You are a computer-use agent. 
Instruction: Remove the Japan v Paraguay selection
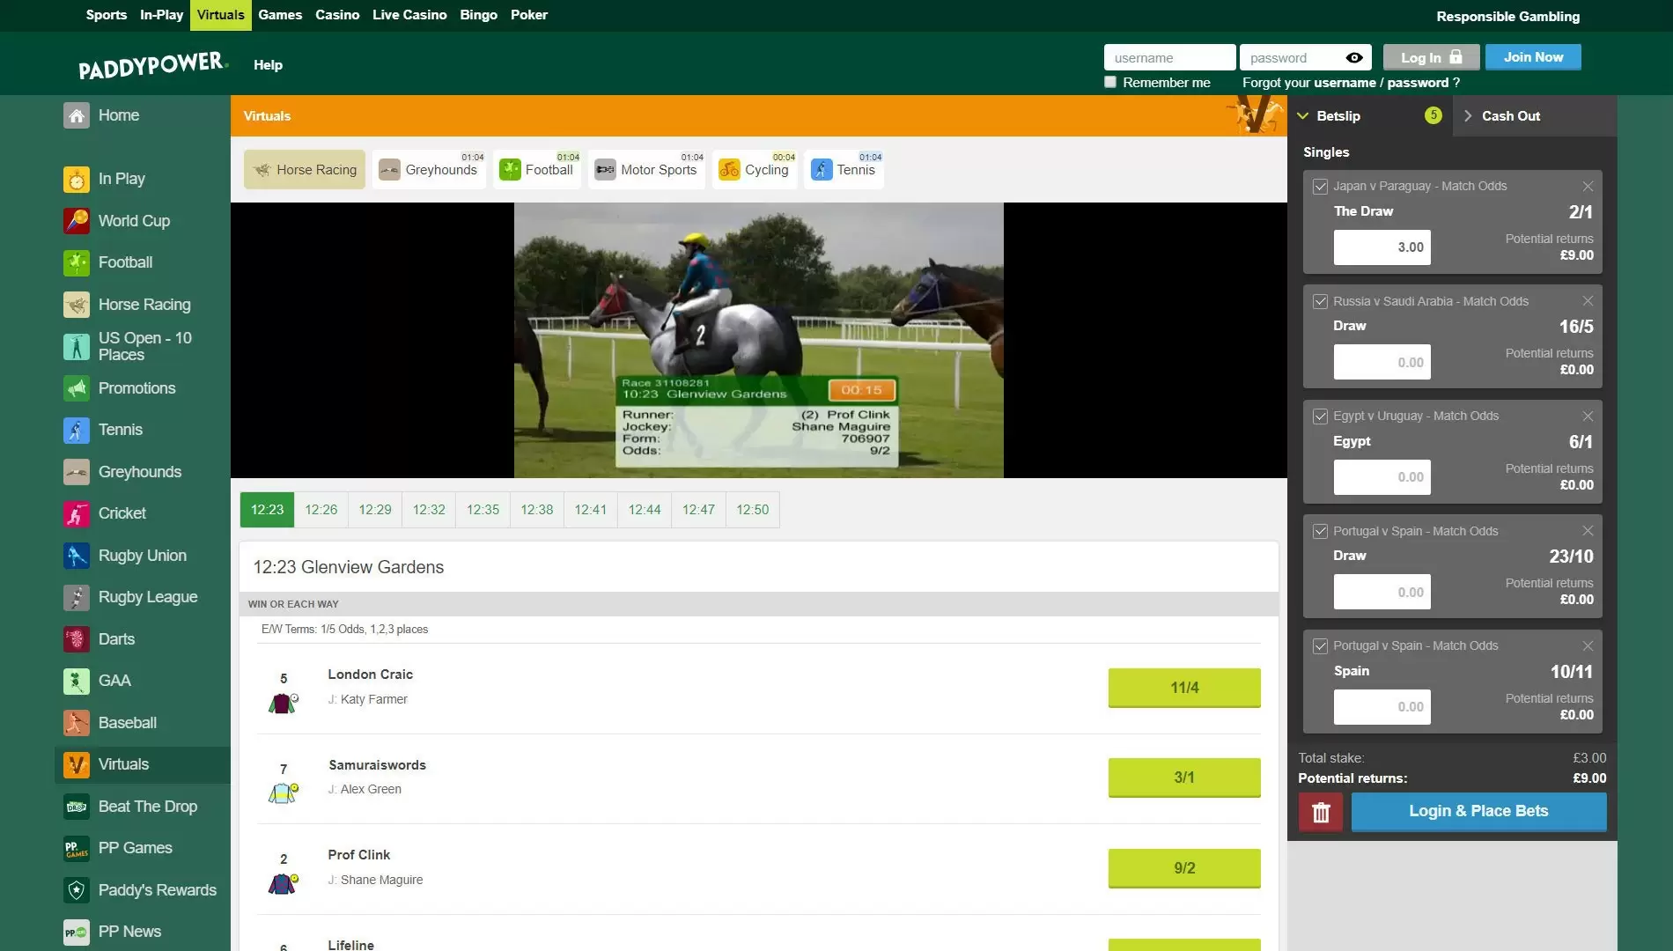tap(1588, 187)
